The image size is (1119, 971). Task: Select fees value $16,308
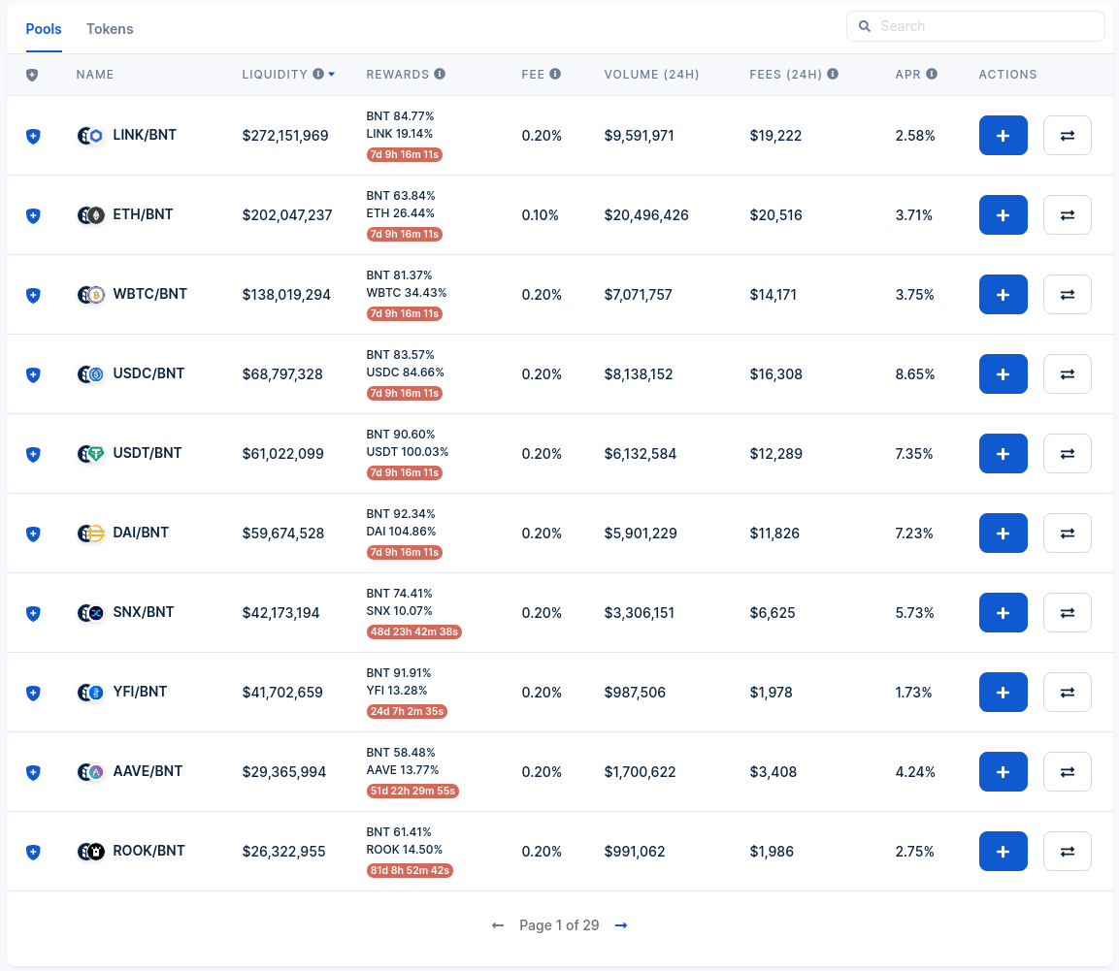pos(775,373)
